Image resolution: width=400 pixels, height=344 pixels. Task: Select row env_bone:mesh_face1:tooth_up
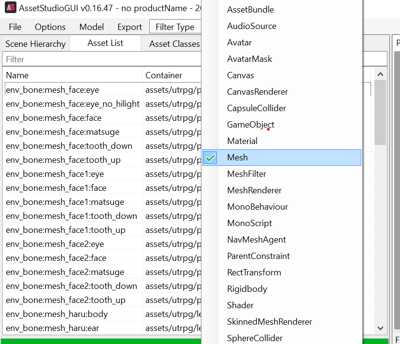(x=102, y=230)
